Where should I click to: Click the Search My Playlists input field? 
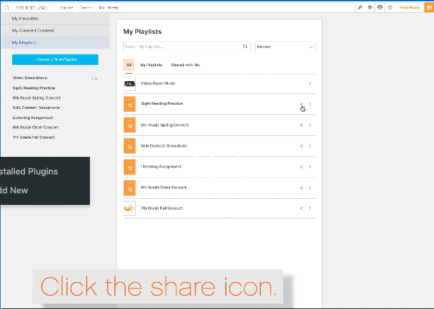[183, 47]
